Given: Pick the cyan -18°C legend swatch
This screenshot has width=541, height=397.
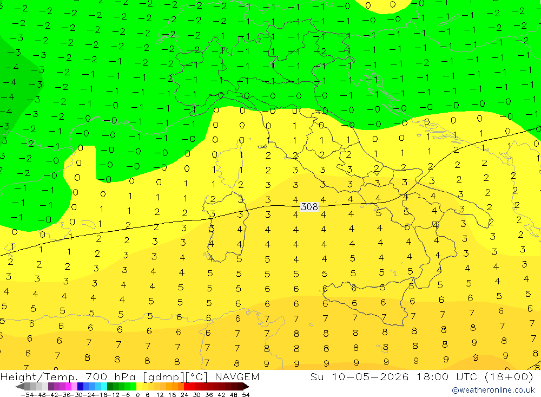Looking at the screenshot, I should coord(104,386).
